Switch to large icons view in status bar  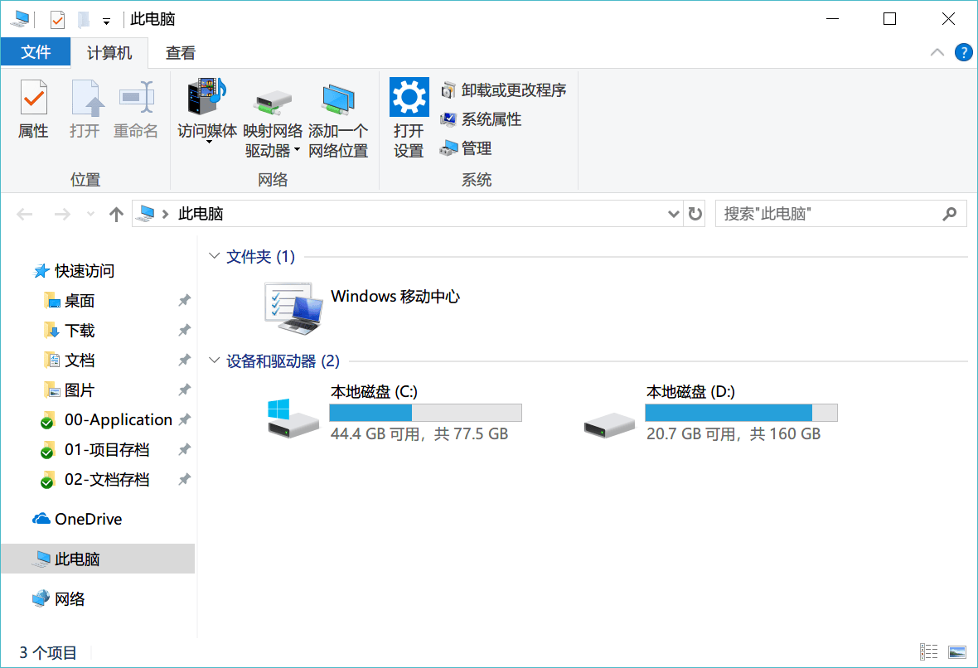[x=957, y=652]
